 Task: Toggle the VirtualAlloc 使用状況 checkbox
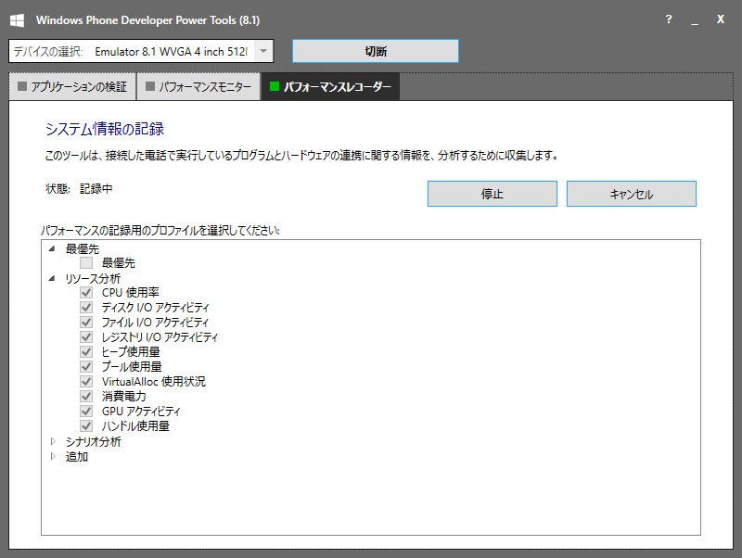(x=86, y=382)
